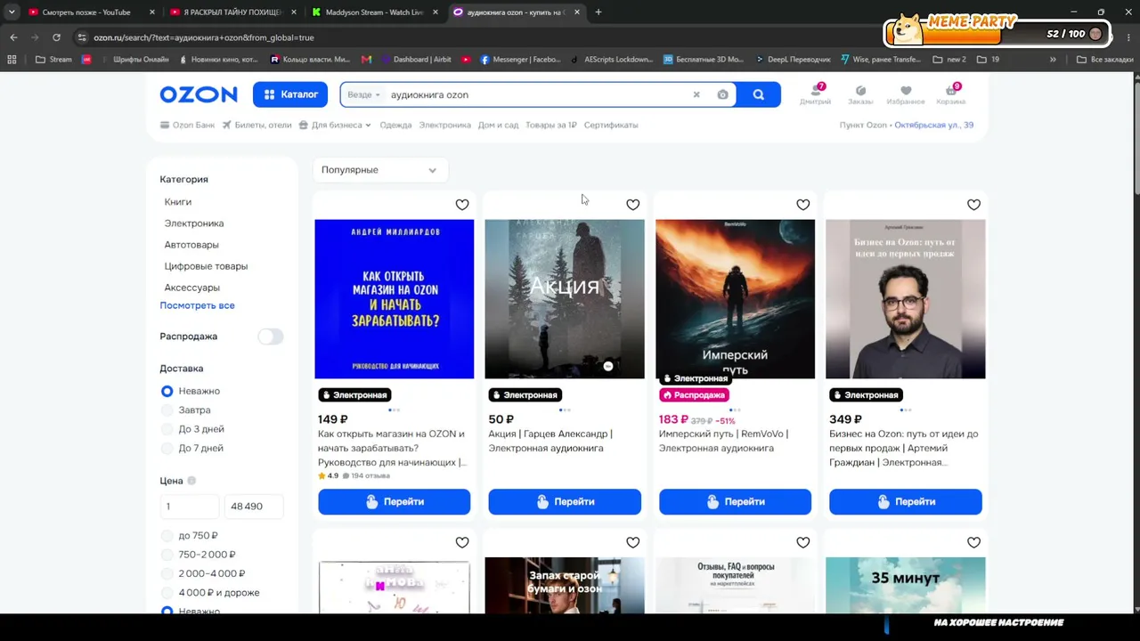Open the Популярные sort dropdown
Image resolution: width=1140 pixels, height=641 pixels.
379,170
